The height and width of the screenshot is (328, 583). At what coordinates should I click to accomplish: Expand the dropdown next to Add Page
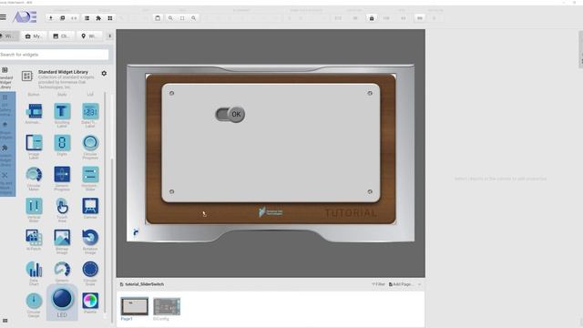(x=419, y=284)
